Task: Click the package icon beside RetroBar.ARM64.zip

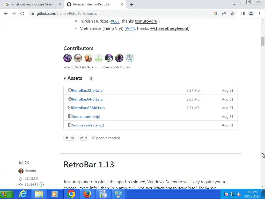Action: click(70, 108)
